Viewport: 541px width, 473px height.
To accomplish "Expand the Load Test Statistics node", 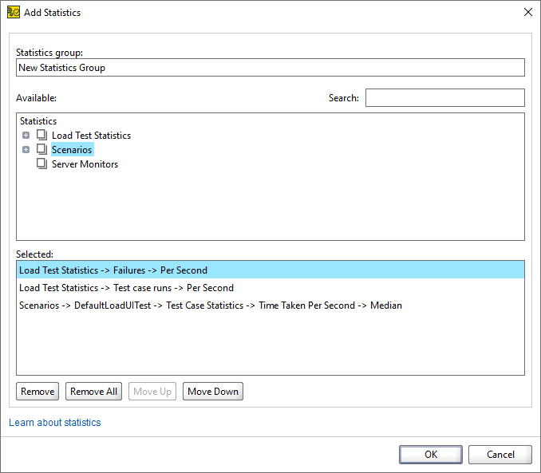I will (26, 136).
